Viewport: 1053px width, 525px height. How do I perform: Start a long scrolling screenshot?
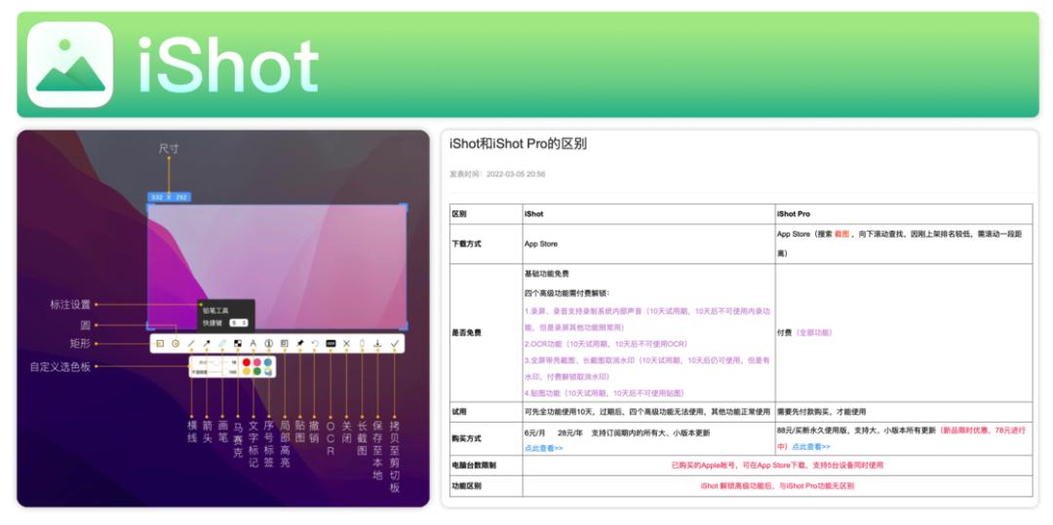click(362, 343)
